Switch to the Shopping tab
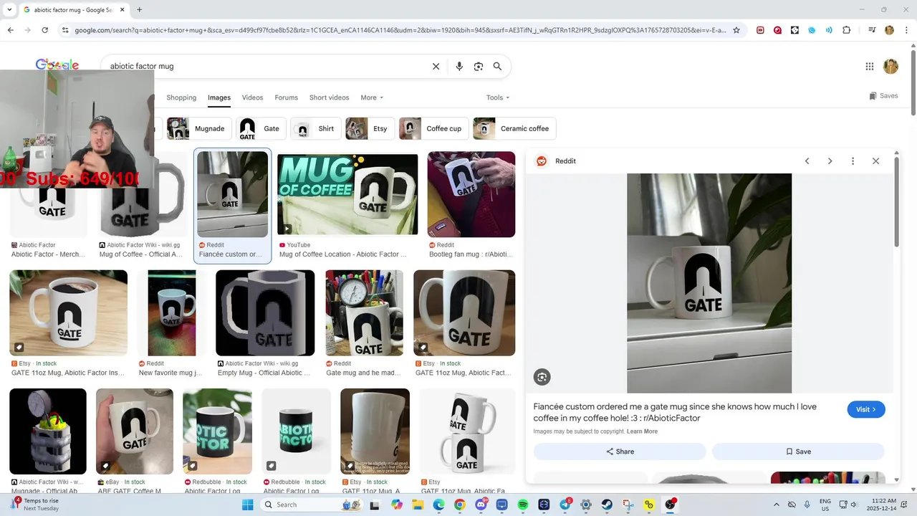The width and height of the screenshot is (917, 516). [x=181, y=97]
